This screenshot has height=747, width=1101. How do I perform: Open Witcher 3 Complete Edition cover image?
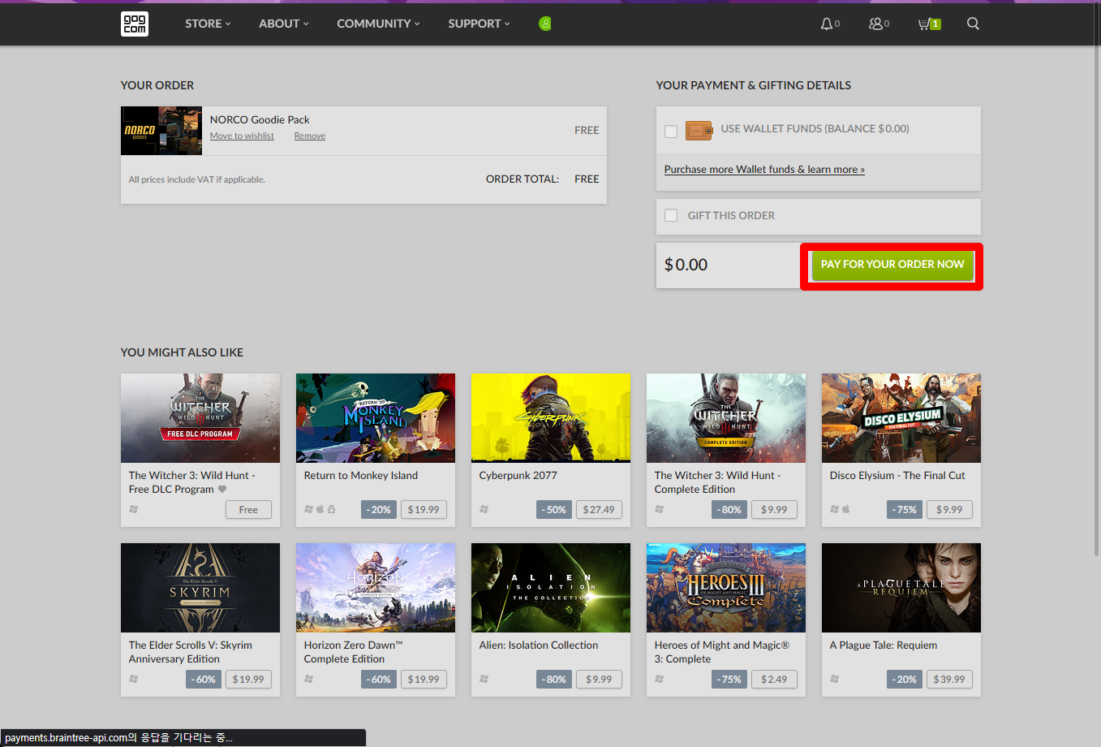726,418
